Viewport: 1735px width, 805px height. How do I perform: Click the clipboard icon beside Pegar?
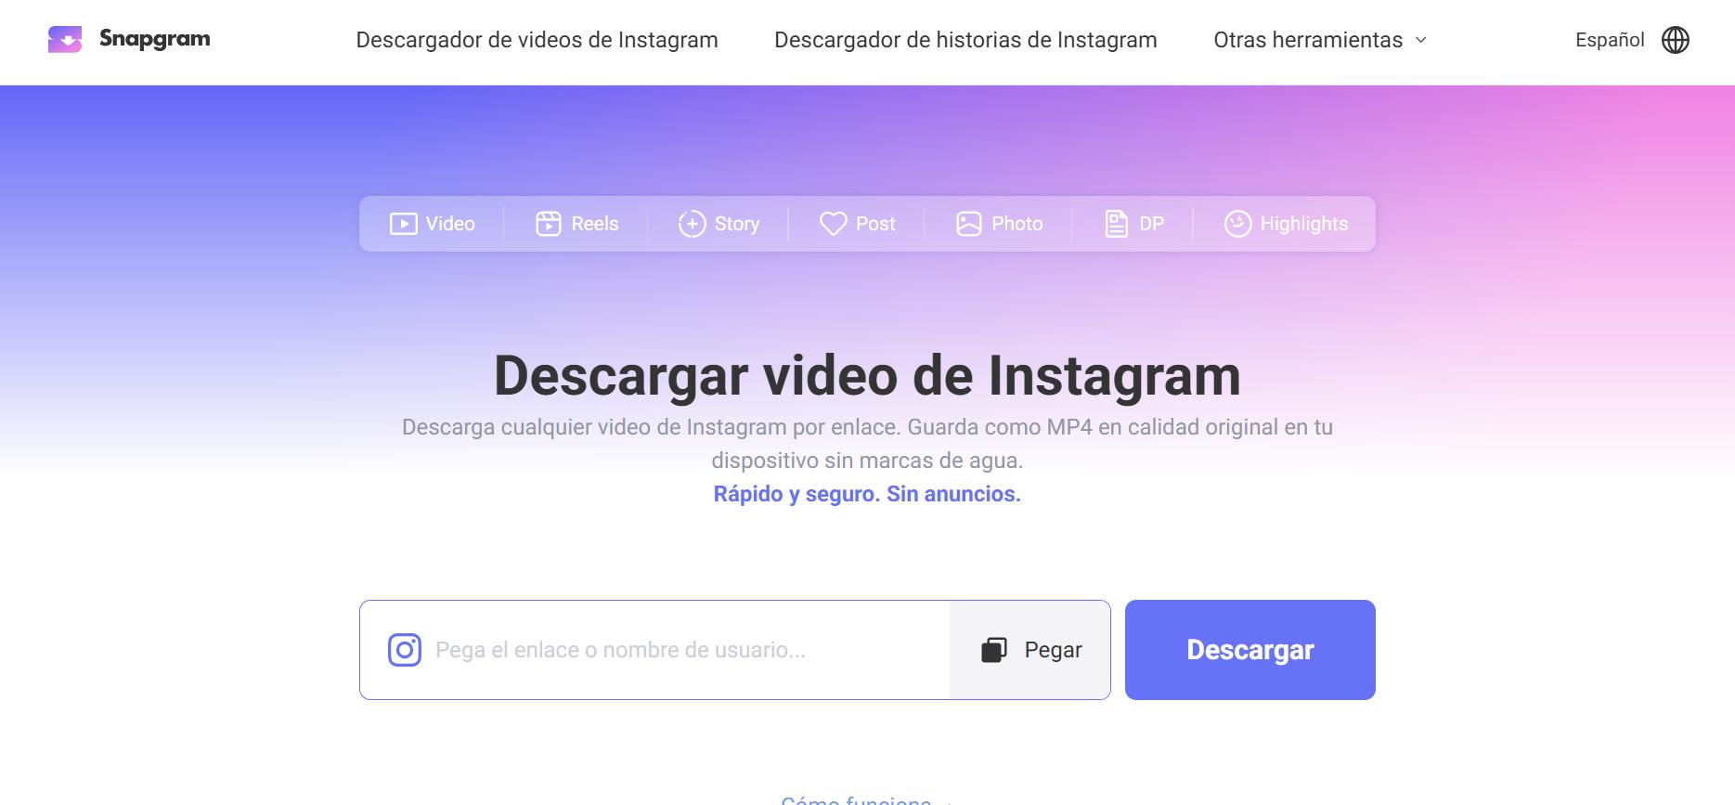coord(994,650)
